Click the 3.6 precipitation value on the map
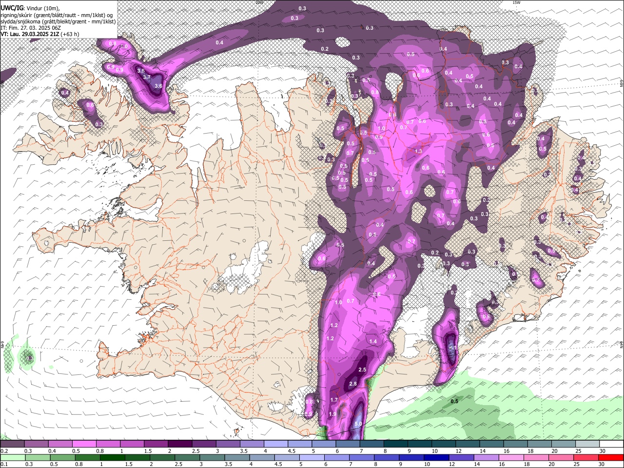The height and width of the screenshot is (468, 624). pyautogui.click(x=158, y=86)
